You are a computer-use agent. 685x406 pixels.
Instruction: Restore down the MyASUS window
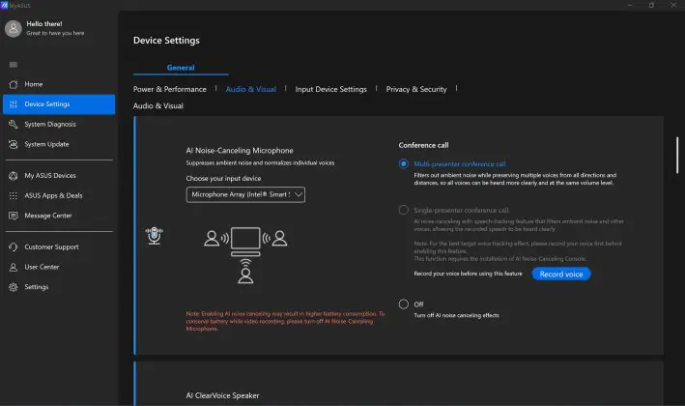(x=651, y=5)
